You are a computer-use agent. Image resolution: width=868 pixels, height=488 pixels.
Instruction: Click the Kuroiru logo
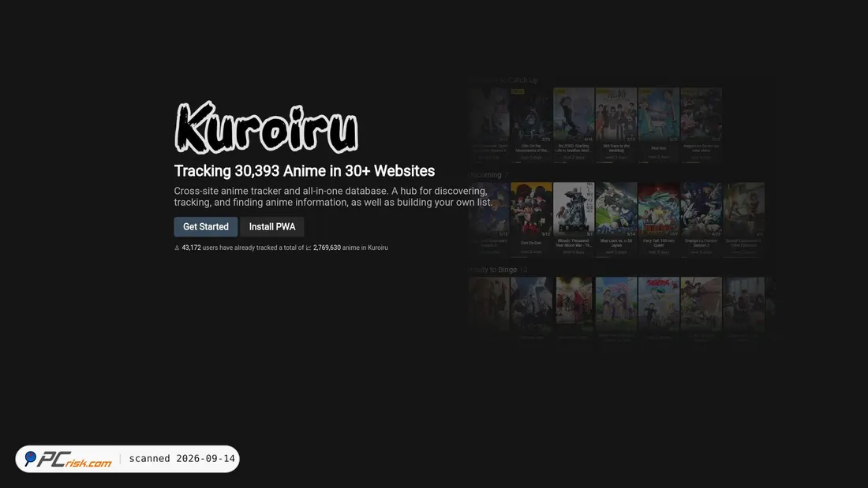[x=266, y=127]
